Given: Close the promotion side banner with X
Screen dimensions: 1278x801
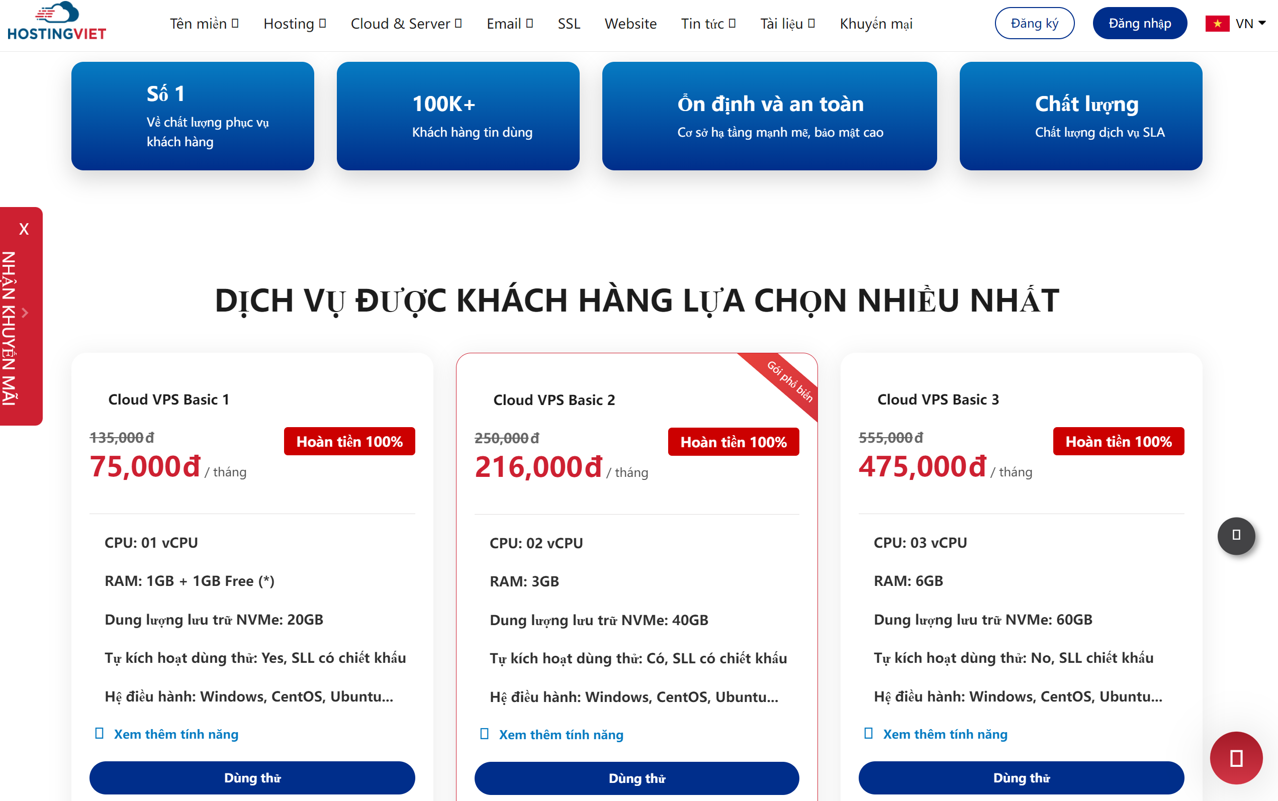Looking at the screenshot, I should [24, 229].
